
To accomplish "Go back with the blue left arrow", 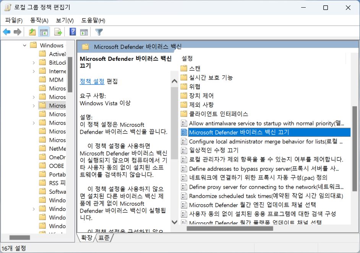I will click(6, 32).
